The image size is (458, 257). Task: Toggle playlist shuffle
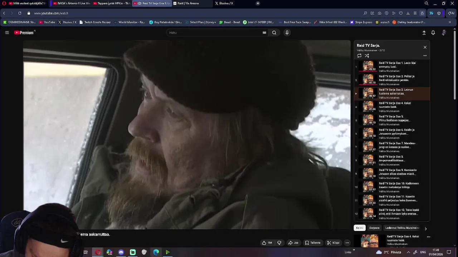(367, 56)
